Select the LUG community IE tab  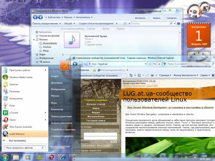click(x=100, y=76)
